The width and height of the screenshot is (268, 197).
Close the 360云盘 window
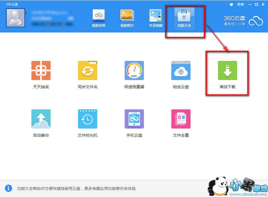263,5
